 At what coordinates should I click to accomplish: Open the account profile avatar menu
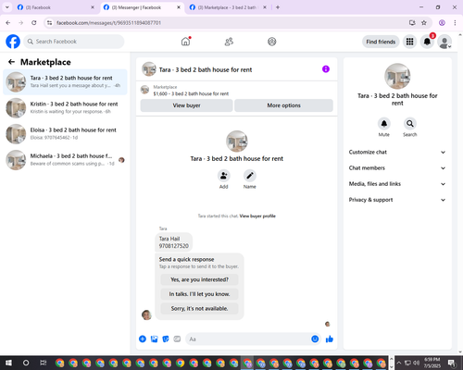click(x=444, y=42)
